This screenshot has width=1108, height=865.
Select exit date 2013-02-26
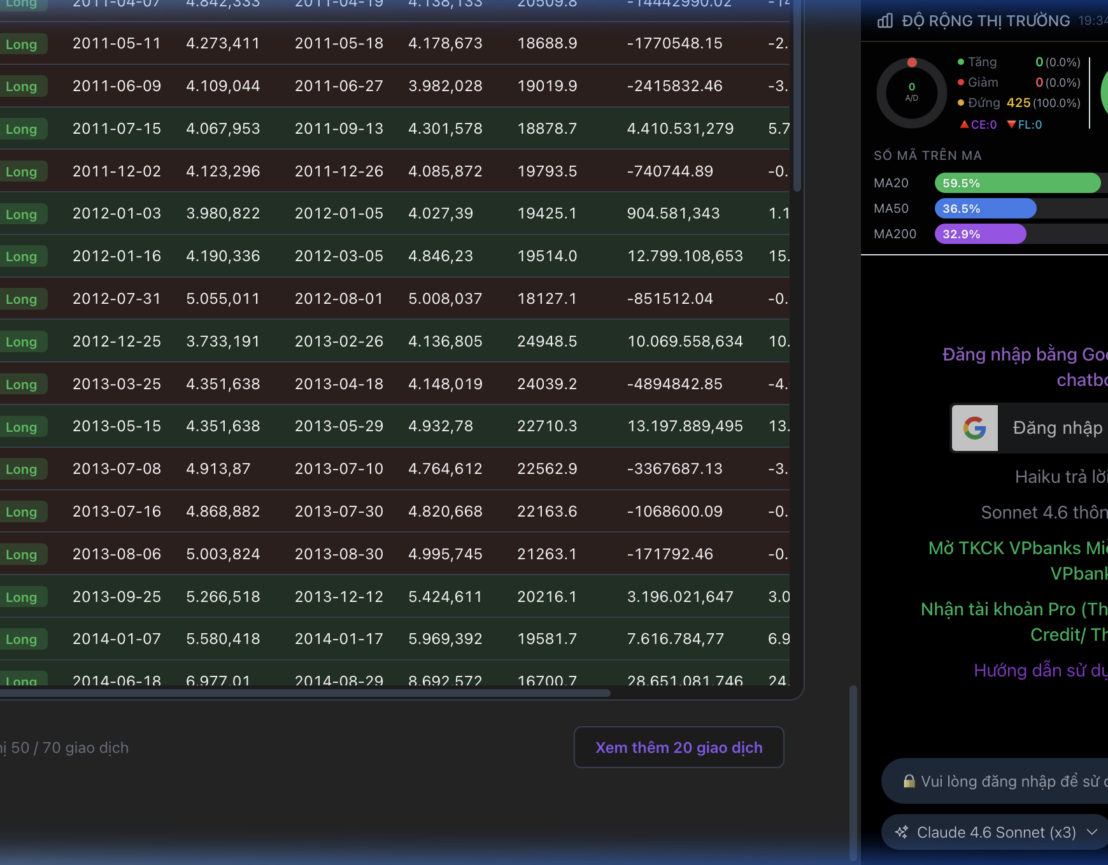(x=339, y=341)
